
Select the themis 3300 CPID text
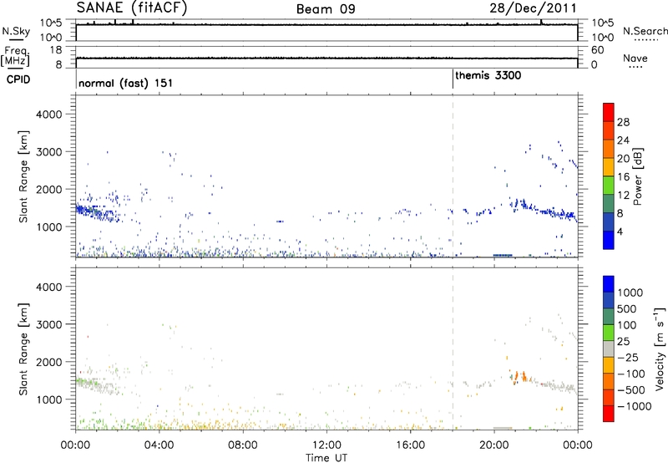point(488,75)
